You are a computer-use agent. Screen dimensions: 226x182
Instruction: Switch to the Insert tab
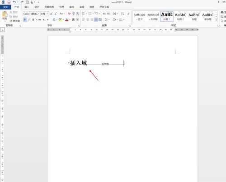pos(27,7)
